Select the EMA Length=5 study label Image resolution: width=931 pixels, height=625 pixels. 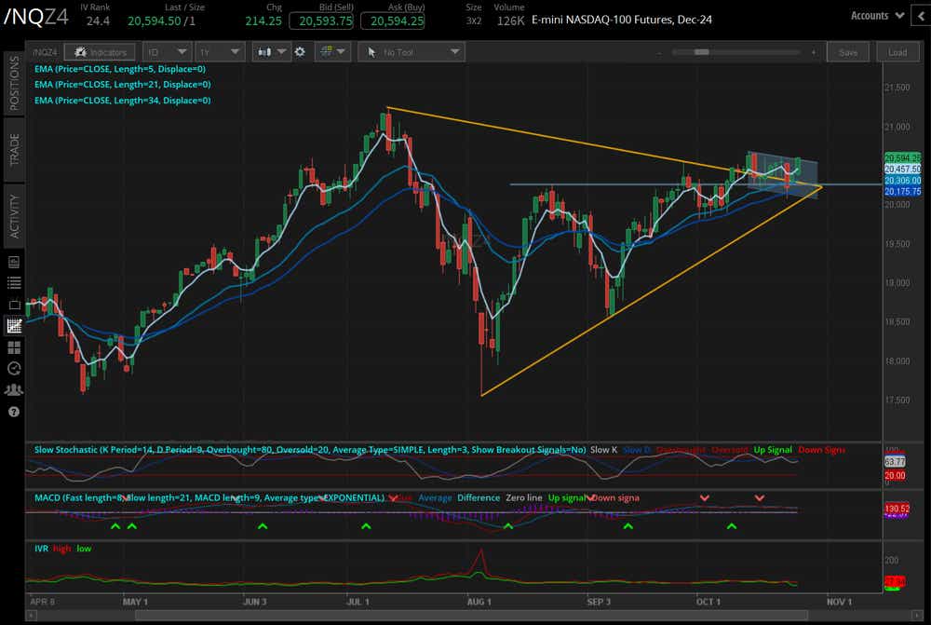coord(120,69)
